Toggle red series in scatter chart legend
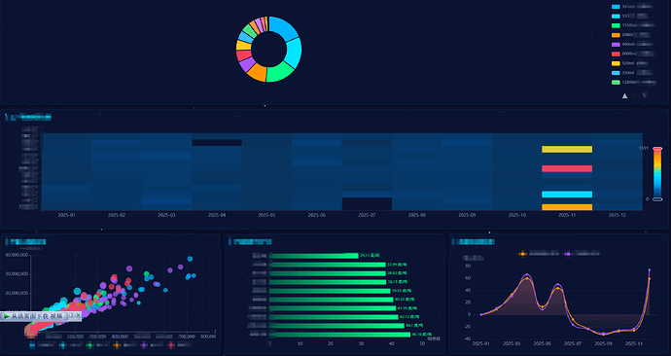671x356 pixels. pyautogui.click(x=180, y=345)
